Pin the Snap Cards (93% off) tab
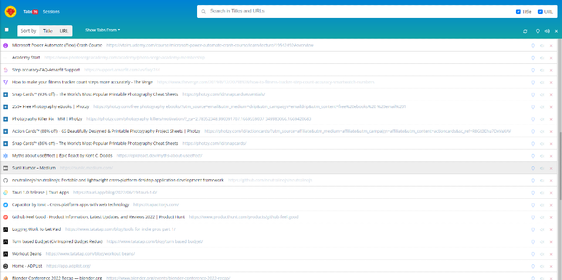The width and height of the screenshot is (562, 280). pos(533,95)
